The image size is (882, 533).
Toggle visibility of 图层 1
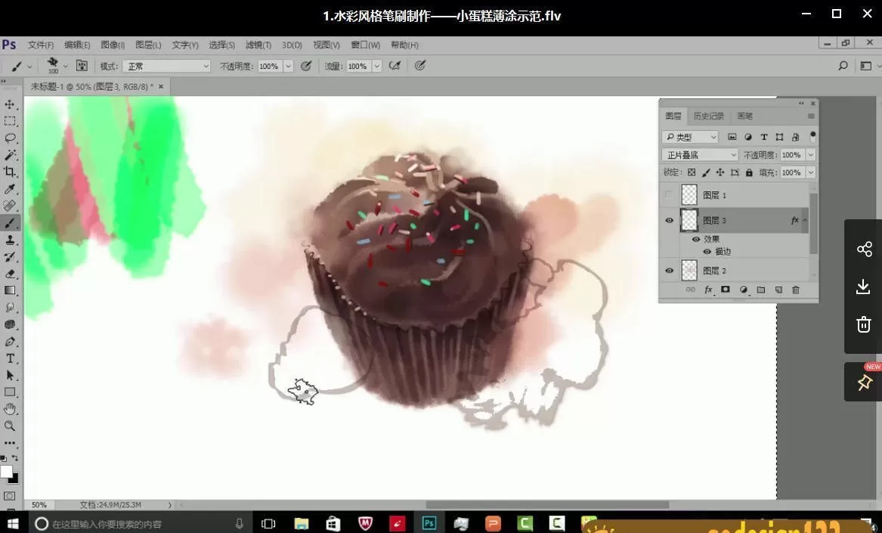(x=669, y=194)
